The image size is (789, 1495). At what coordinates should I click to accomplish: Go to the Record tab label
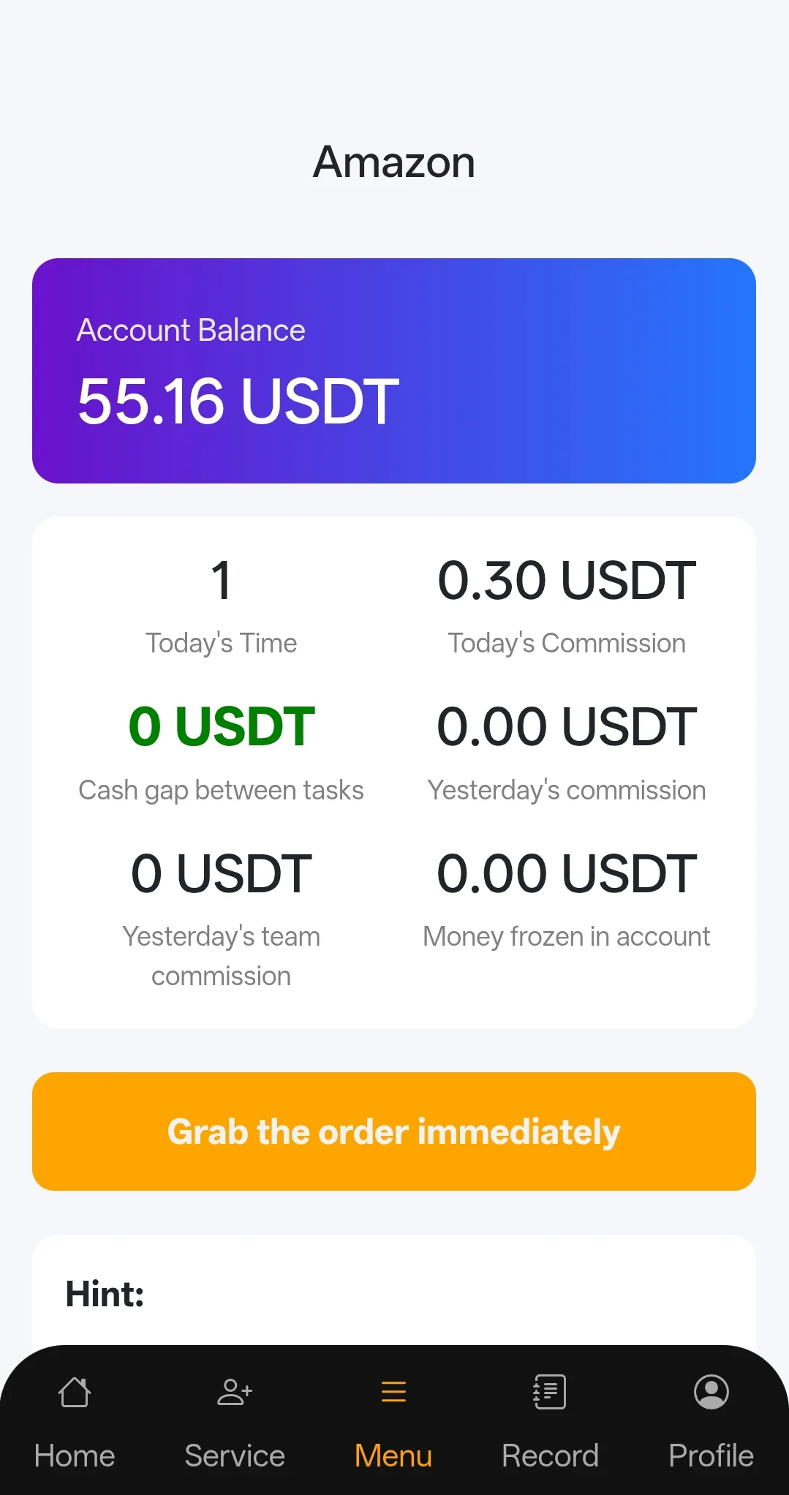coord(550,1456)
